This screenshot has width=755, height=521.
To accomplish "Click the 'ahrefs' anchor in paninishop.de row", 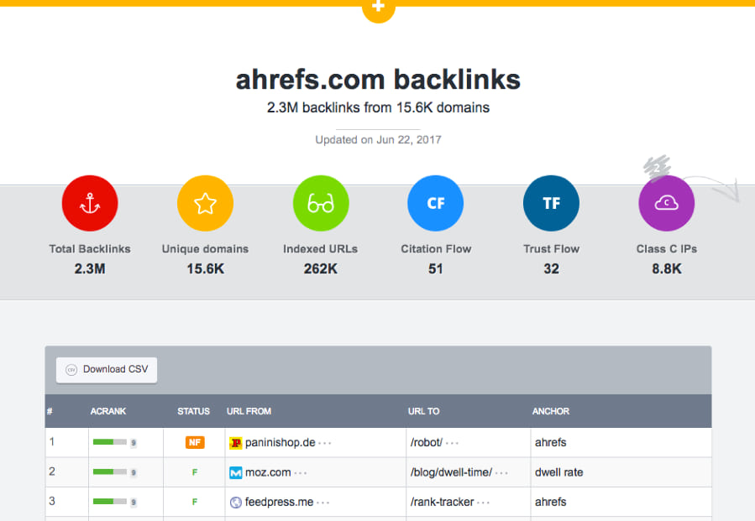I will click(550, 443).
